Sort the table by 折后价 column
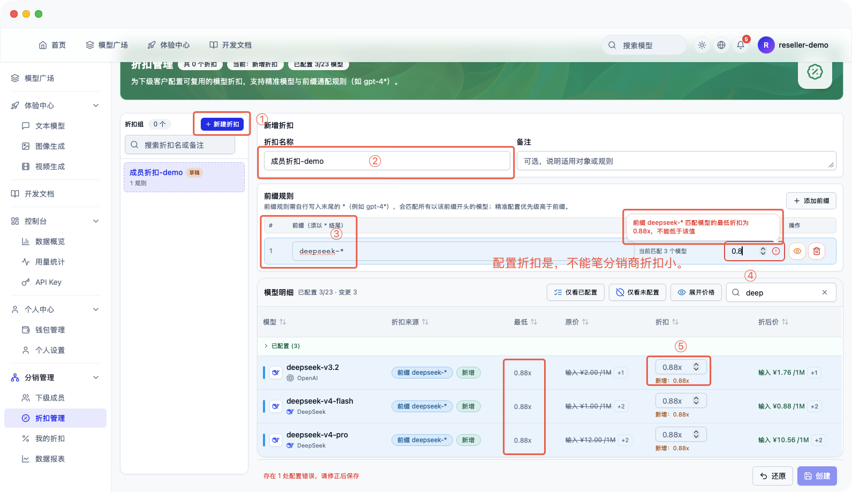The width and height of the screenshot is (852, 492). point(773,322)
